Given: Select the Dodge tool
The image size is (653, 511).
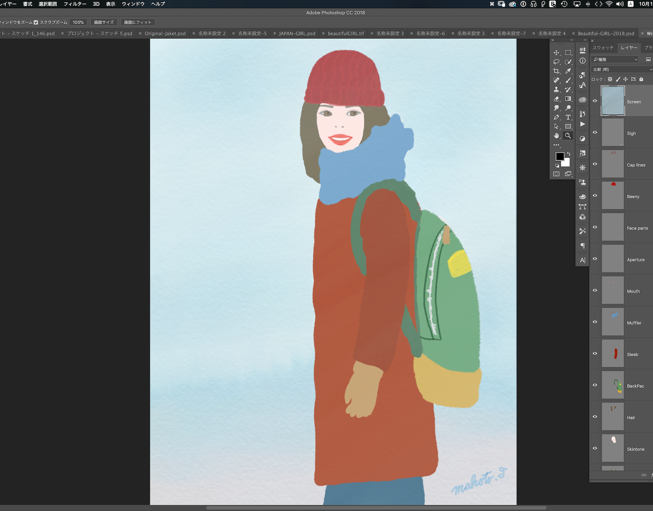Looking at the screenshot, I should [x=568, y=108].
